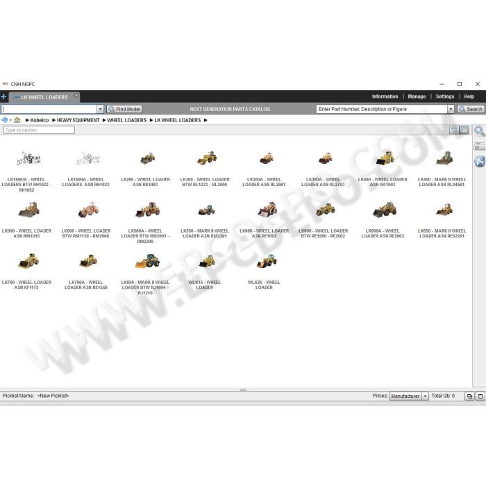486x486 pixels.
Task: Open the magnifier search side panel
Action: tap(480, 131)
